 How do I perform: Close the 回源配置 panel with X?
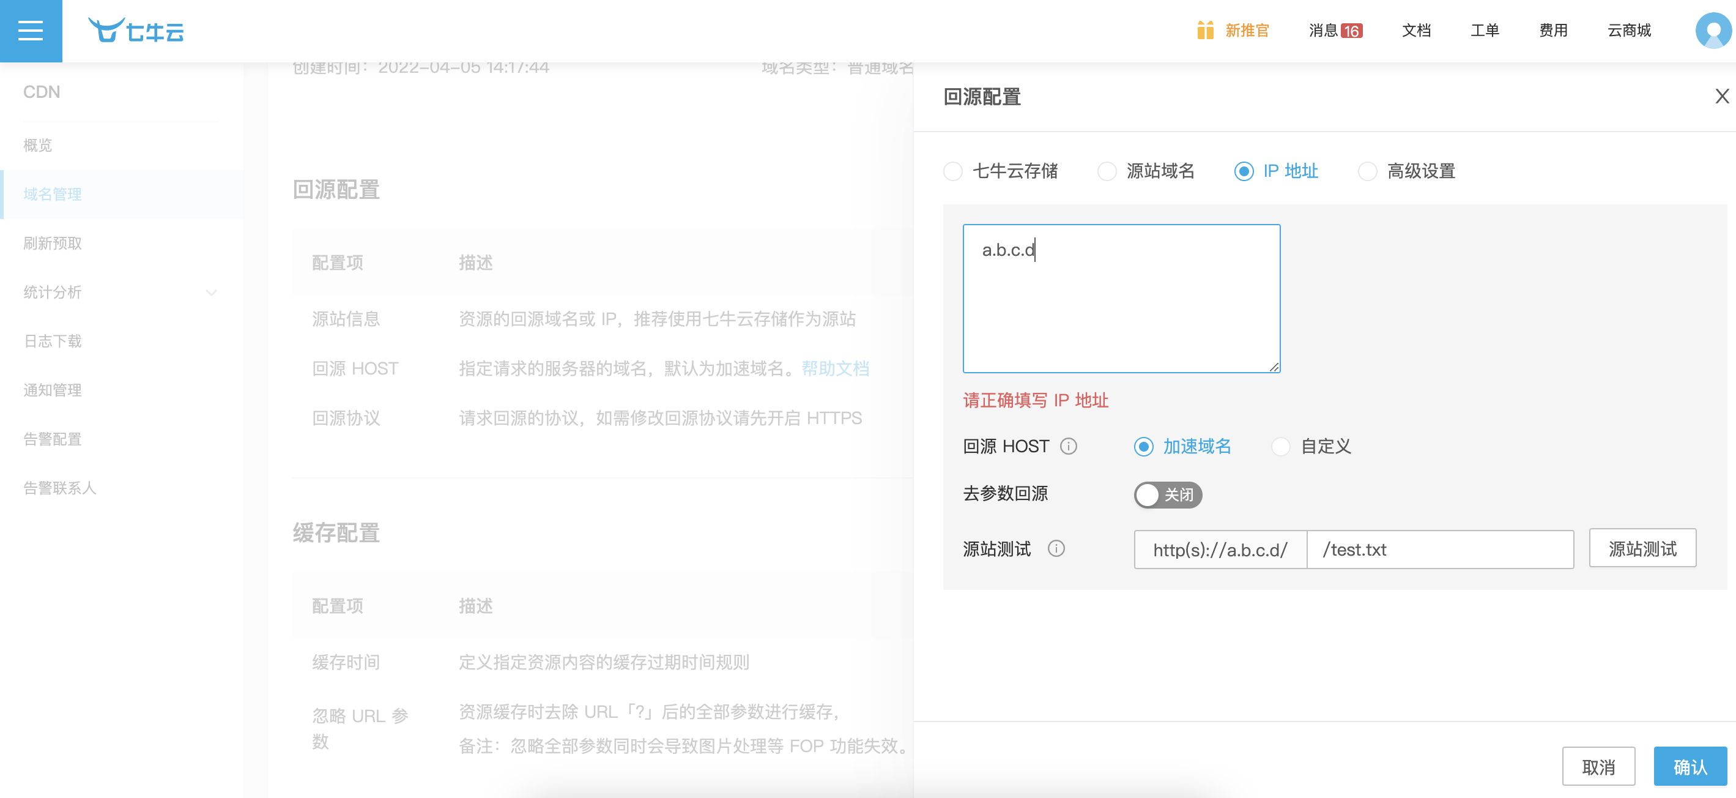tap(1721, 96)
